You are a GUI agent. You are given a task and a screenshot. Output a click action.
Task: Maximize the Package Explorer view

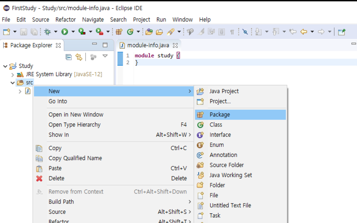pos(105,45)
